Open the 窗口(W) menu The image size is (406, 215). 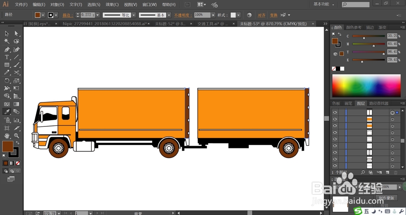tap(149, 4)
